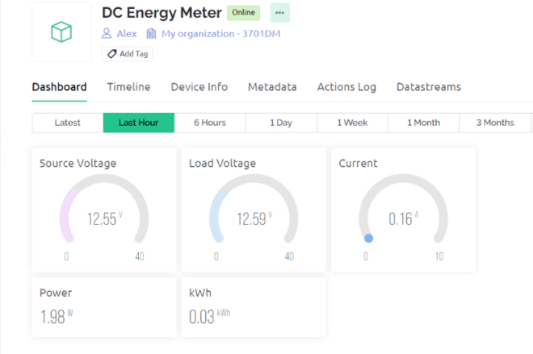Click the 0.03 kWh energy value
Viewport: 533px width, 354px height.
click(209, 316)
